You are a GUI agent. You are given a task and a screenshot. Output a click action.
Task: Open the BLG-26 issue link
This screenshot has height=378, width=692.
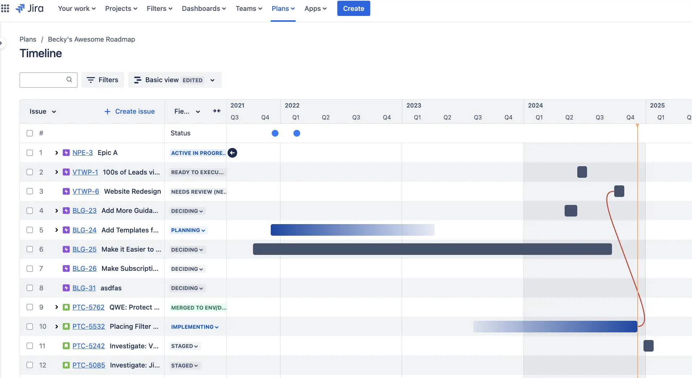point(84,268)
